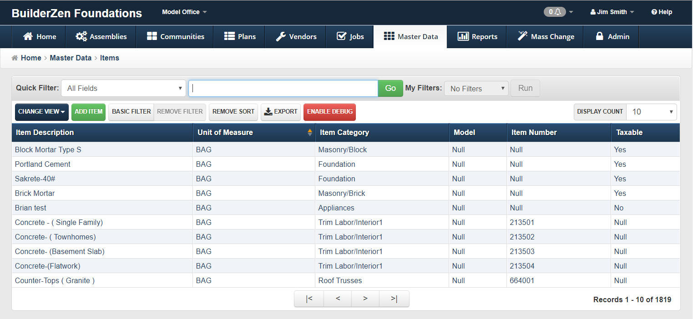Export the items list
This screenshot has width=693, height=319.
click(281, 112)
